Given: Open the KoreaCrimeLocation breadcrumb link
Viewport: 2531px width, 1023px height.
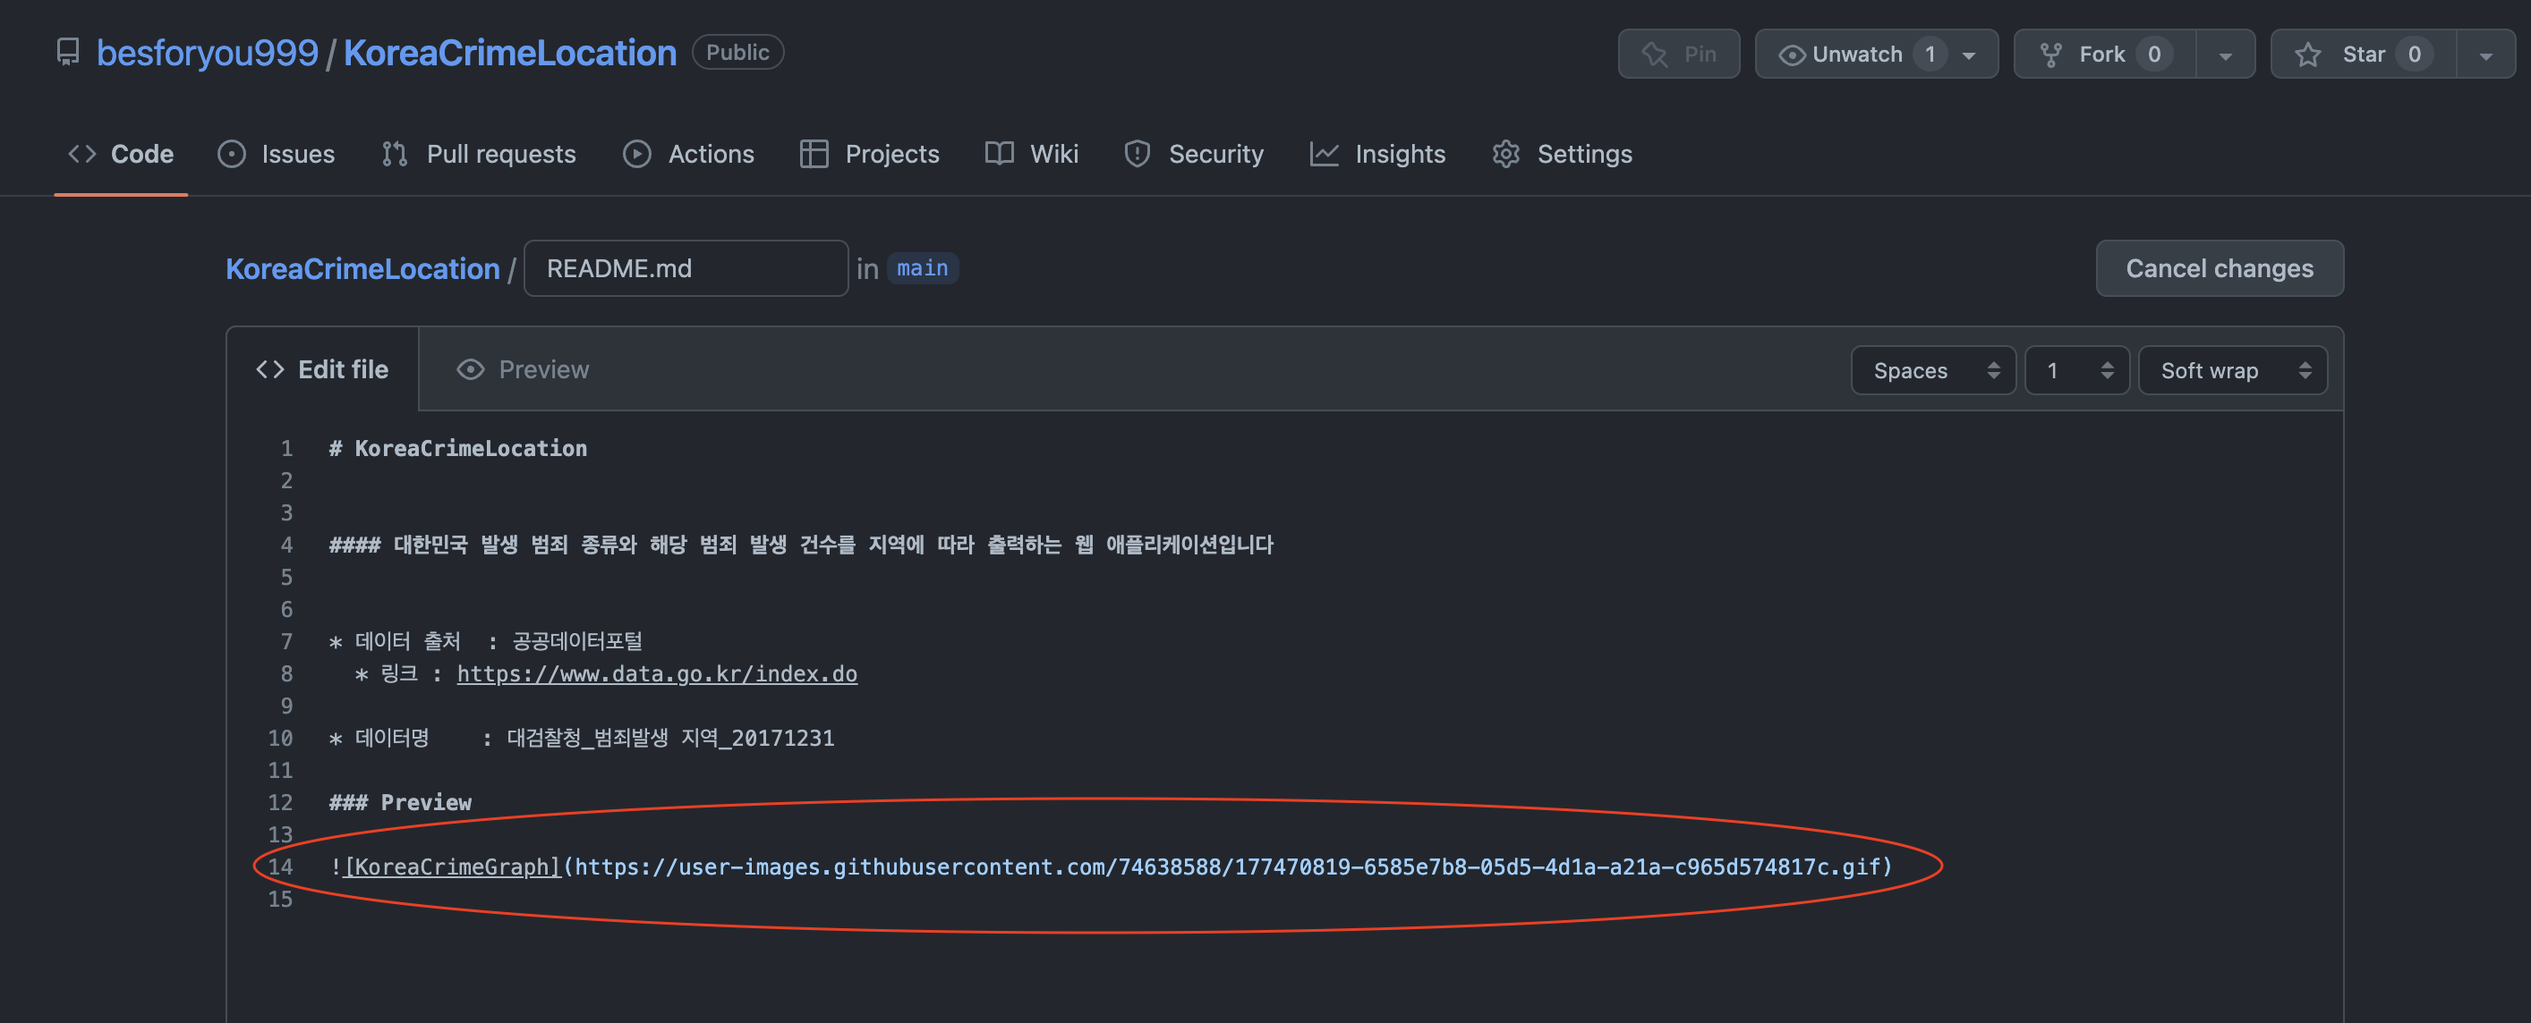Looking at the screenshot, I should [x=362, y=268].
